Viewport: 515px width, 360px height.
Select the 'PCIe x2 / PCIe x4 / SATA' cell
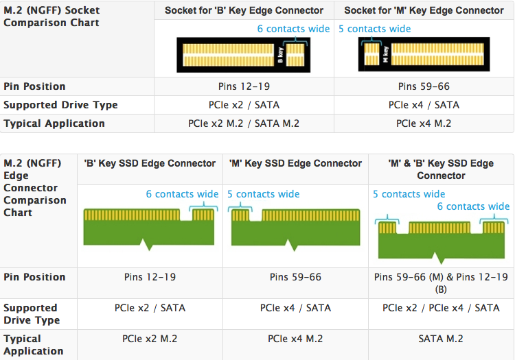441,308
